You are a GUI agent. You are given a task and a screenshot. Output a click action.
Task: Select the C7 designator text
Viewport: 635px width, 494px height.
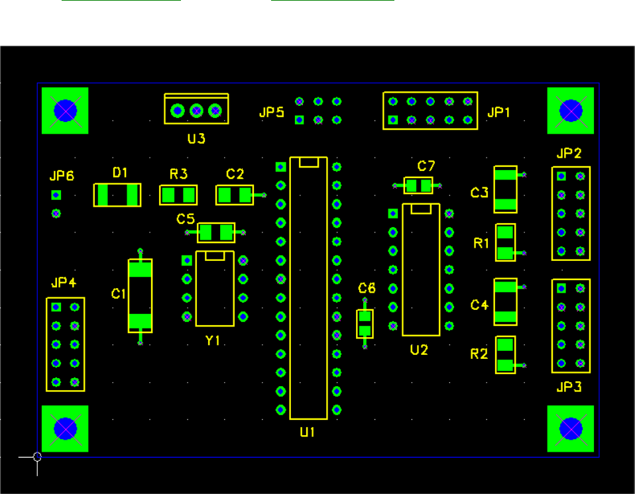[426, 166]
